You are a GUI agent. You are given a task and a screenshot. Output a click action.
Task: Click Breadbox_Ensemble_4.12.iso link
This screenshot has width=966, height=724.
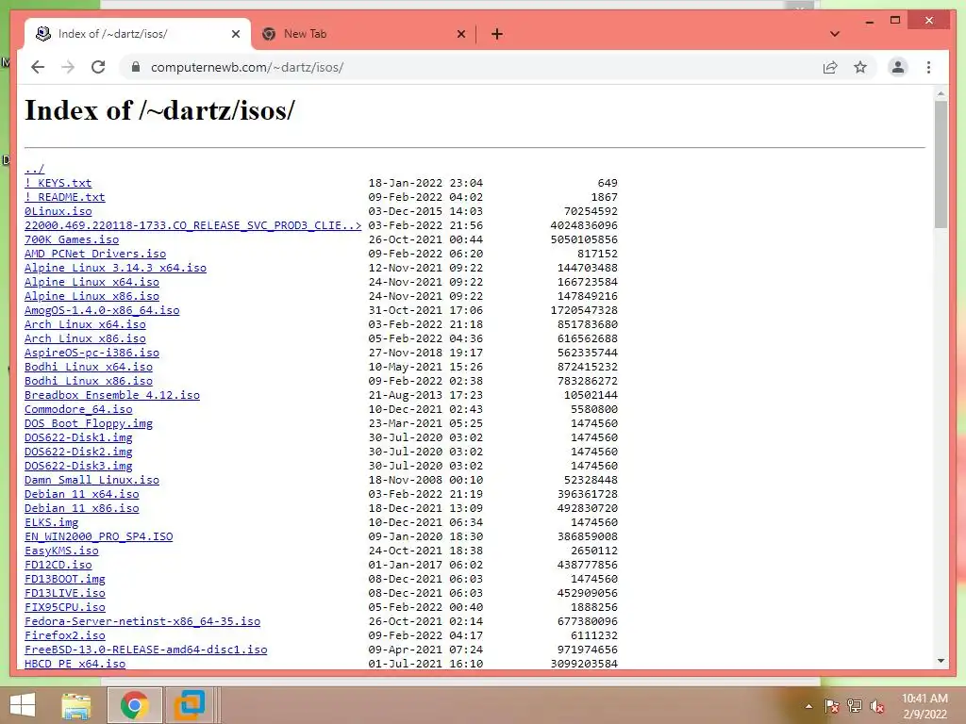112,395
